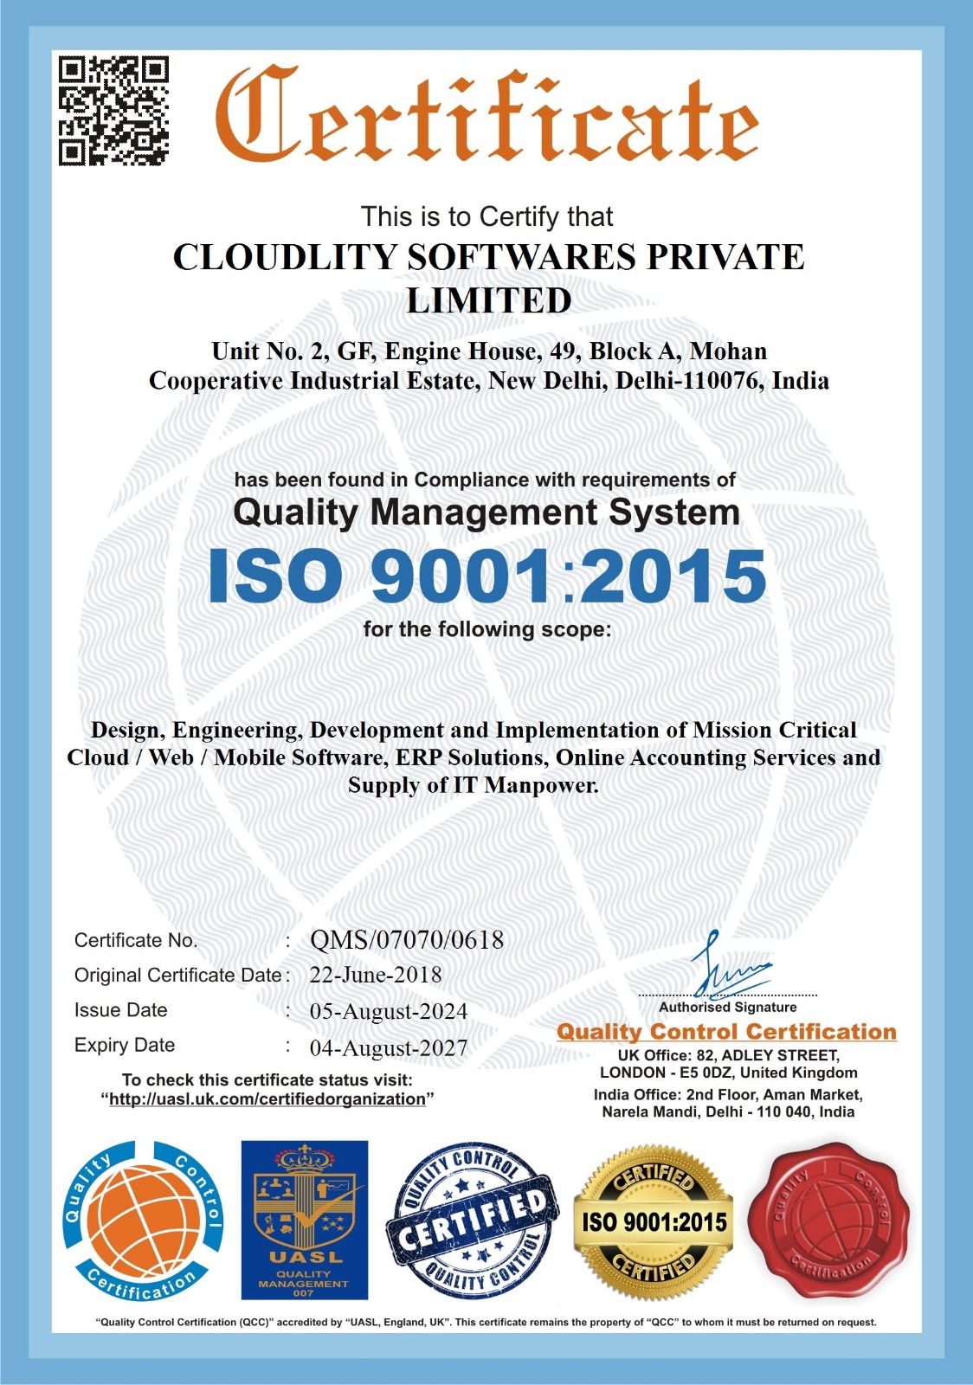
Task: Click the expiry date 04-August-2027
Action: coord(388,1047)
